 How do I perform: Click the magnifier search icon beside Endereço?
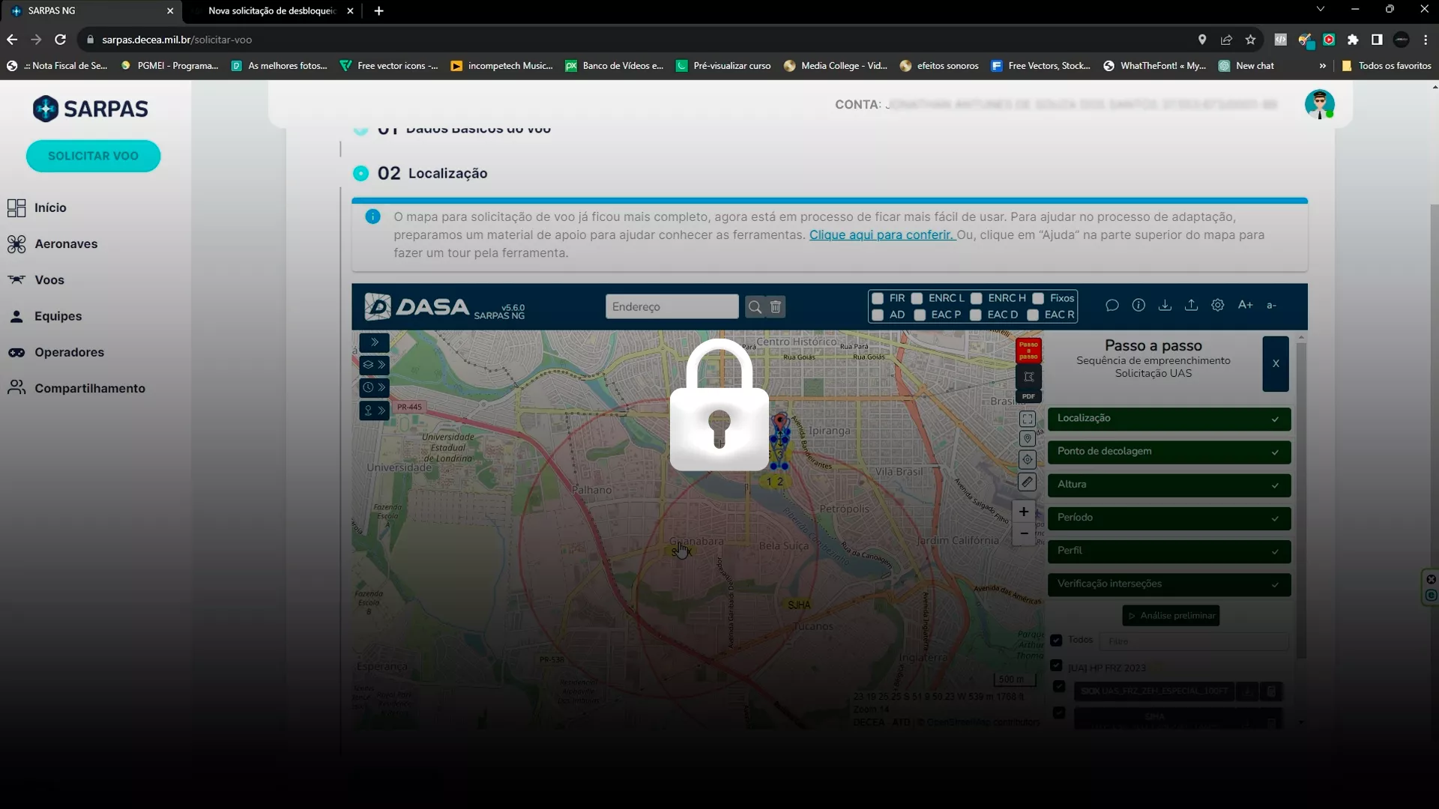coord(755,307)
